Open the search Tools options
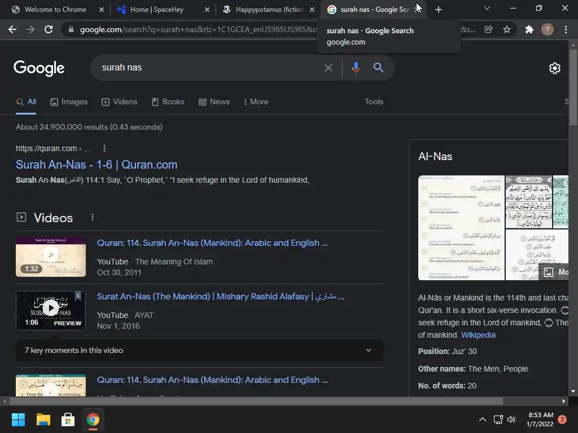The height and width of the screenshot is (433, 578). [374, 102]
